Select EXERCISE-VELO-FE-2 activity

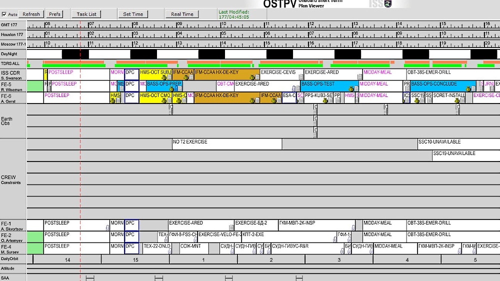[x=219, y=236]
